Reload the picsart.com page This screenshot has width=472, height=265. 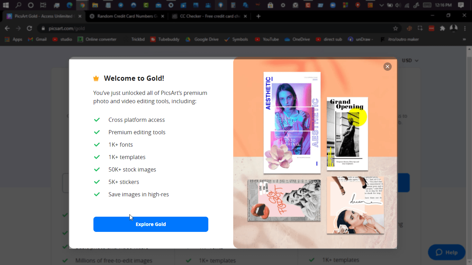click(x=30, y=28)
